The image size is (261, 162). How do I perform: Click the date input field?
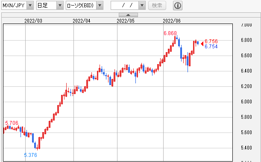pos(125,6)
